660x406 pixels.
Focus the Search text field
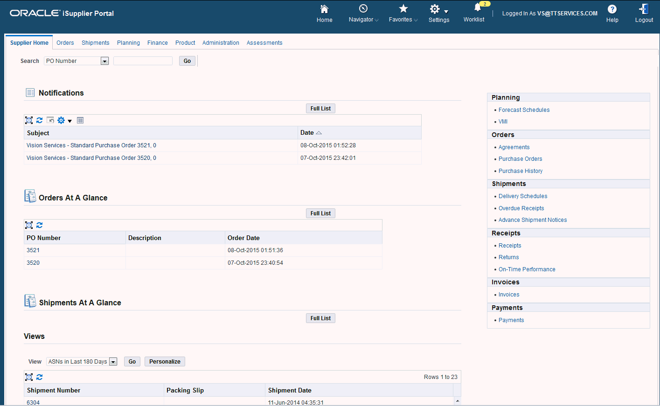[x=143, y=61]
